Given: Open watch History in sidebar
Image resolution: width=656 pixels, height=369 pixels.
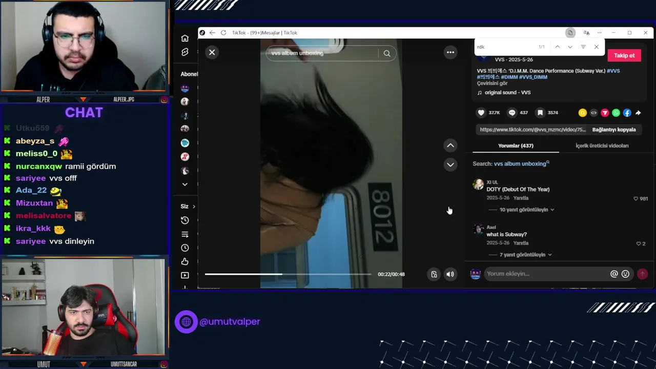Looking at the screenshot, I should click(185, 220).
